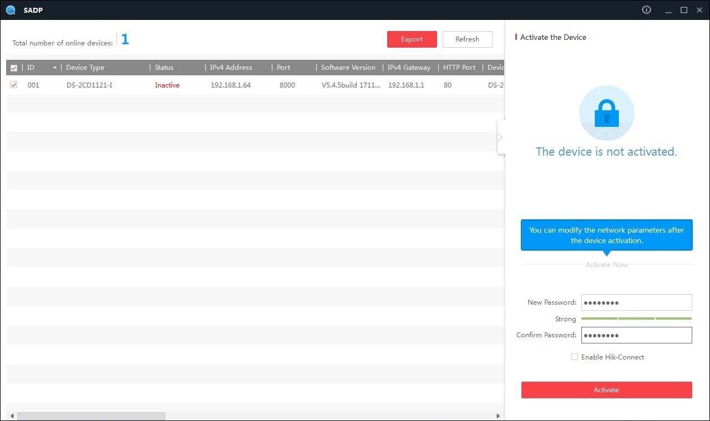Screen dimensions: 710x421
Task: Click the right scroll arrow of the table
Action: [498, 415]
